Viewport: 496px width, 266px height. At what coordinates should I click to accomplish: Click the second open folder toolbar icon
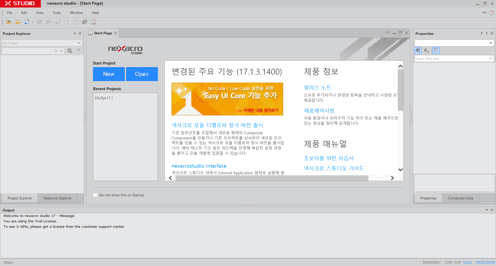click(18, 22)
